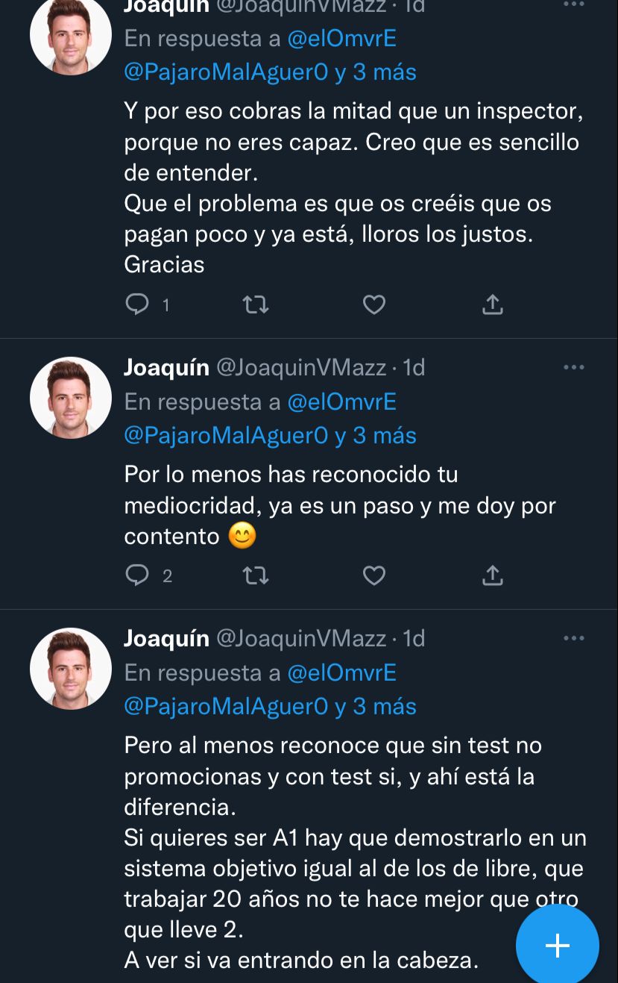Retweet the tweet ending in "Gracias"
The width and height of the screenshot is (618, 983).
(256, 305)
